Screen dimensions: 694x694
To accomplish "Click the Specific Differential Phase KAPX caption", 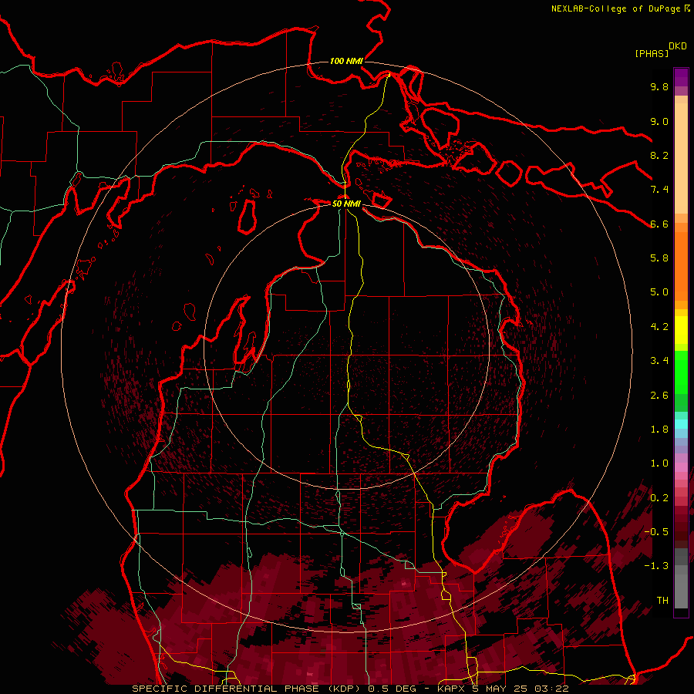I will point(350,689).
